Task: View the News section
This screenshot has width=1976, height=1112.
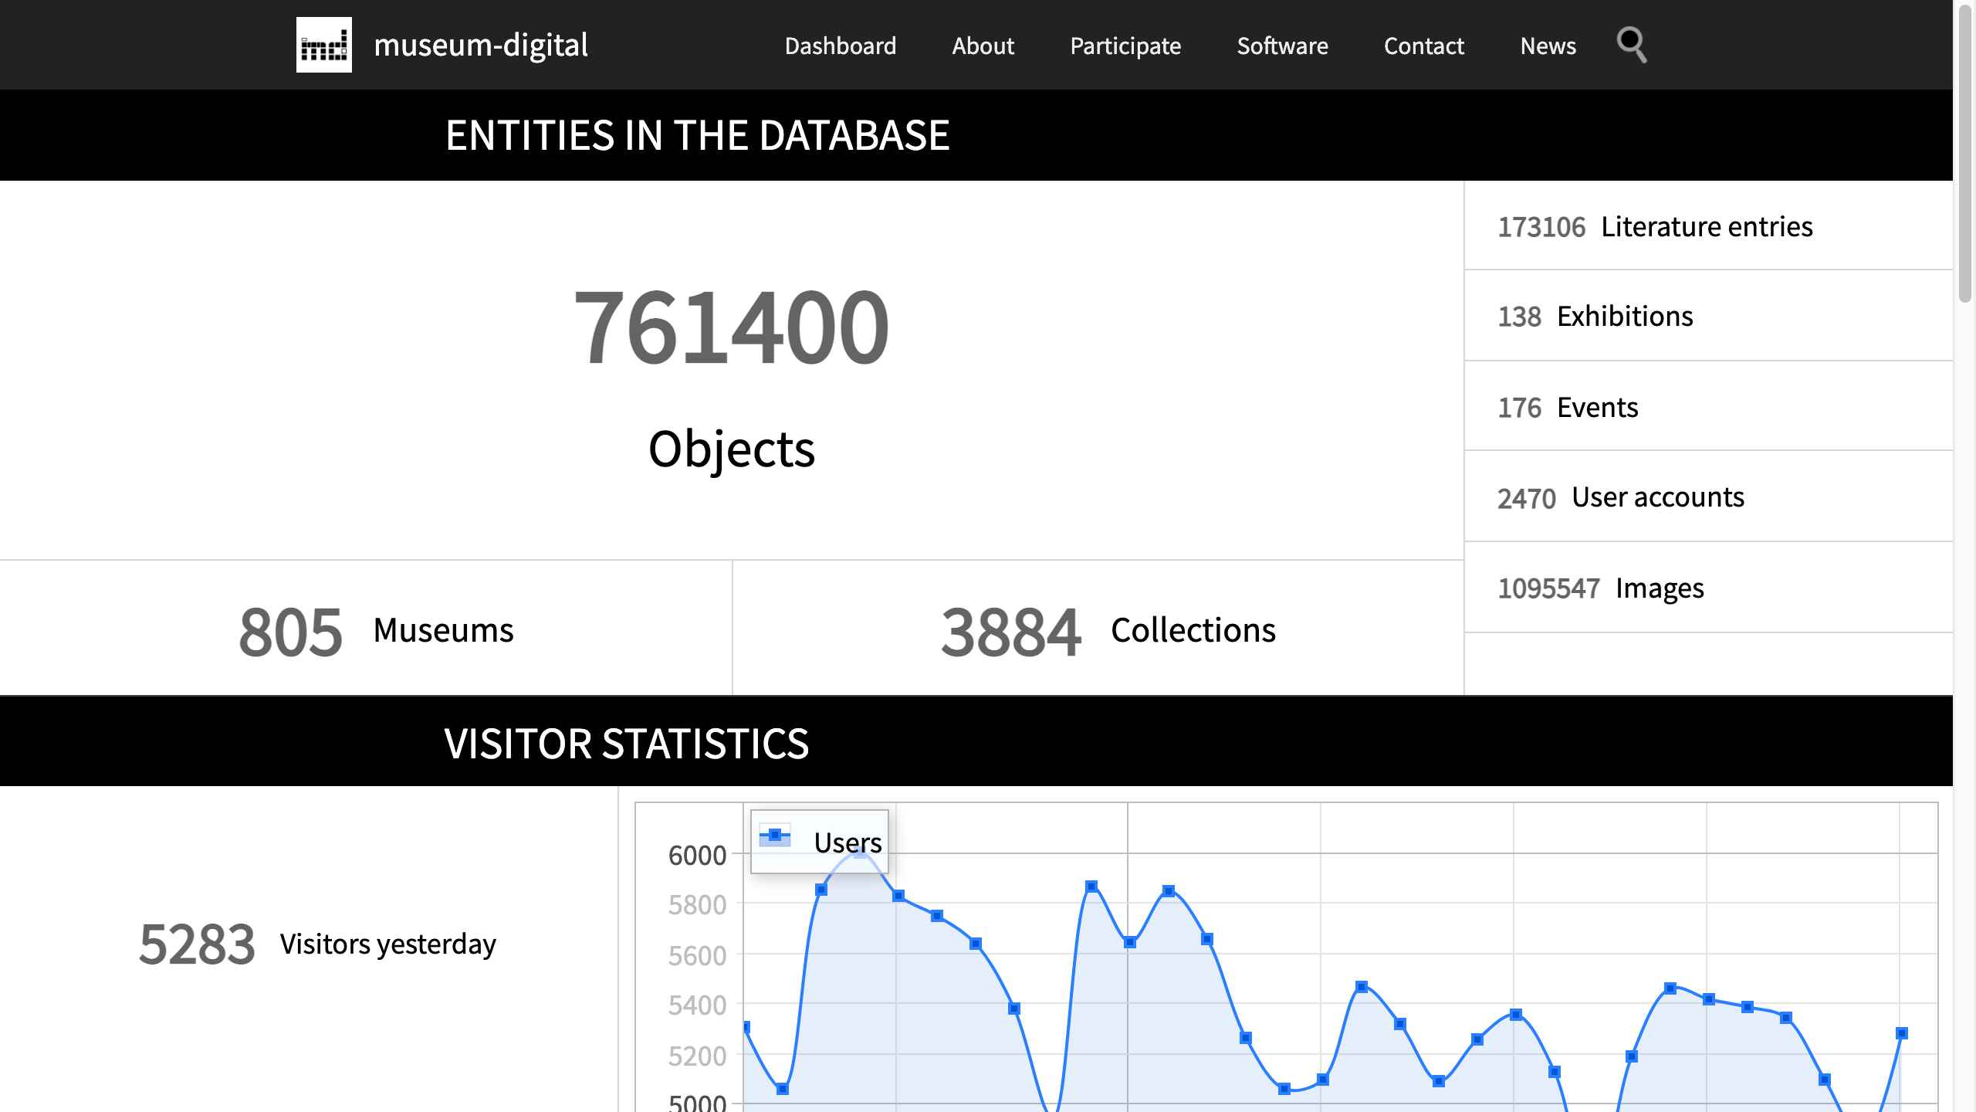Action: point(1548,46)
